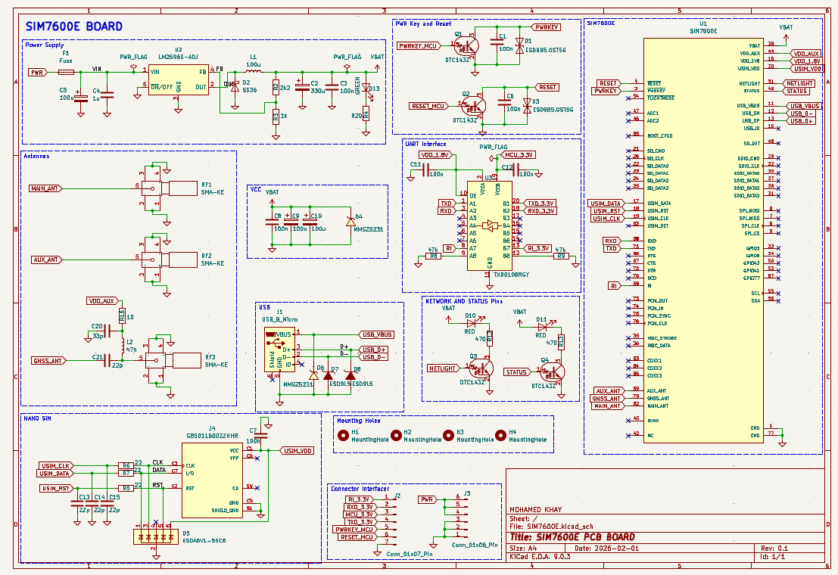Select the R6 22 ohm resistor
838x575 pixels.
click(x=126, y=465)
